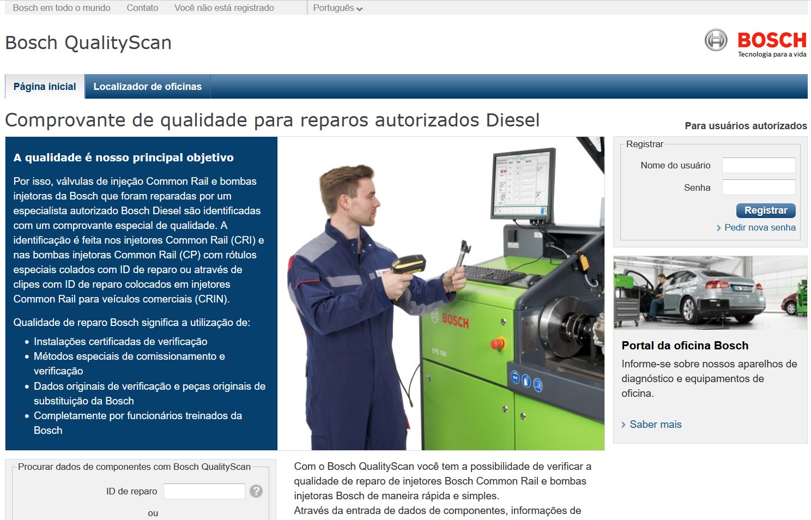The image size is (811, 520).
Task: Click 'Você não está registrado' link
Action: click(x=224, y=8)
